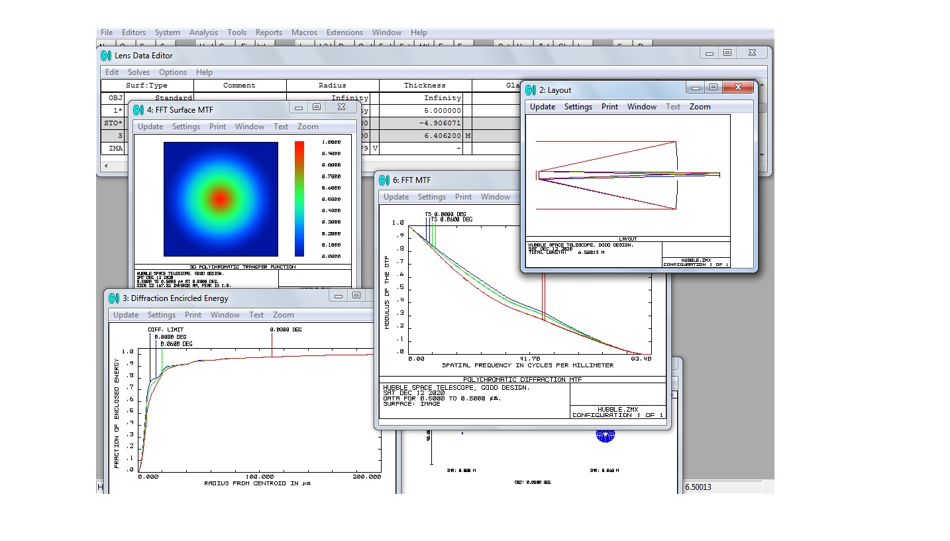Select the thickness cell 6.406200

(x=421, y=136)
